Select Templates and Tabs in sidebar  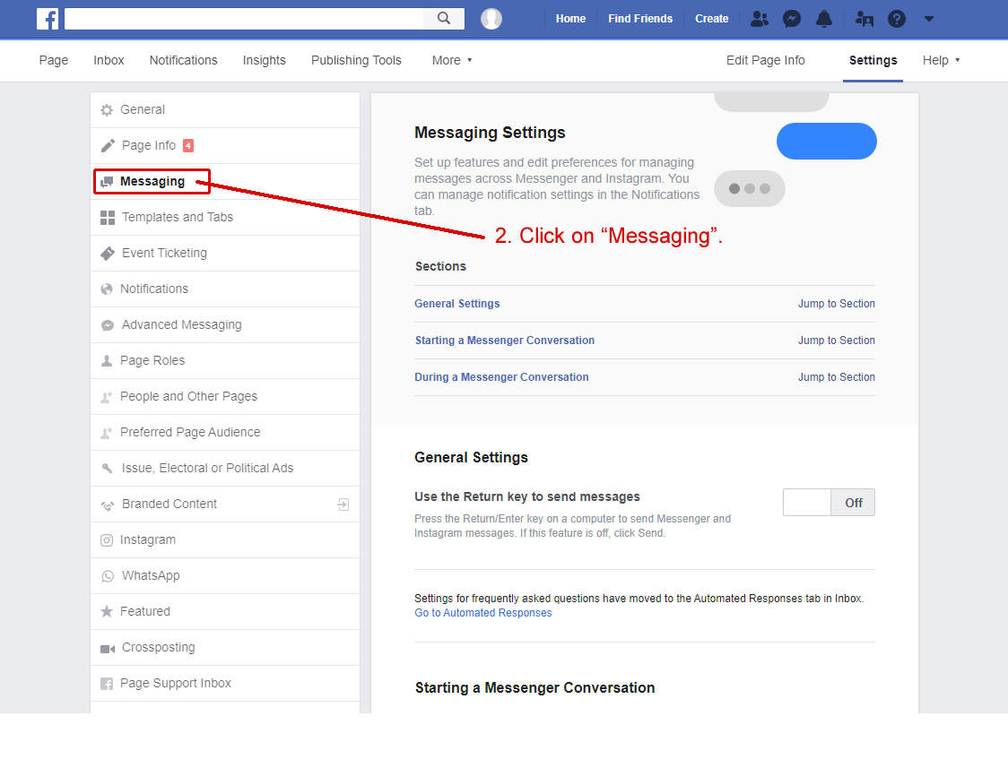click(x=225, y=218)
